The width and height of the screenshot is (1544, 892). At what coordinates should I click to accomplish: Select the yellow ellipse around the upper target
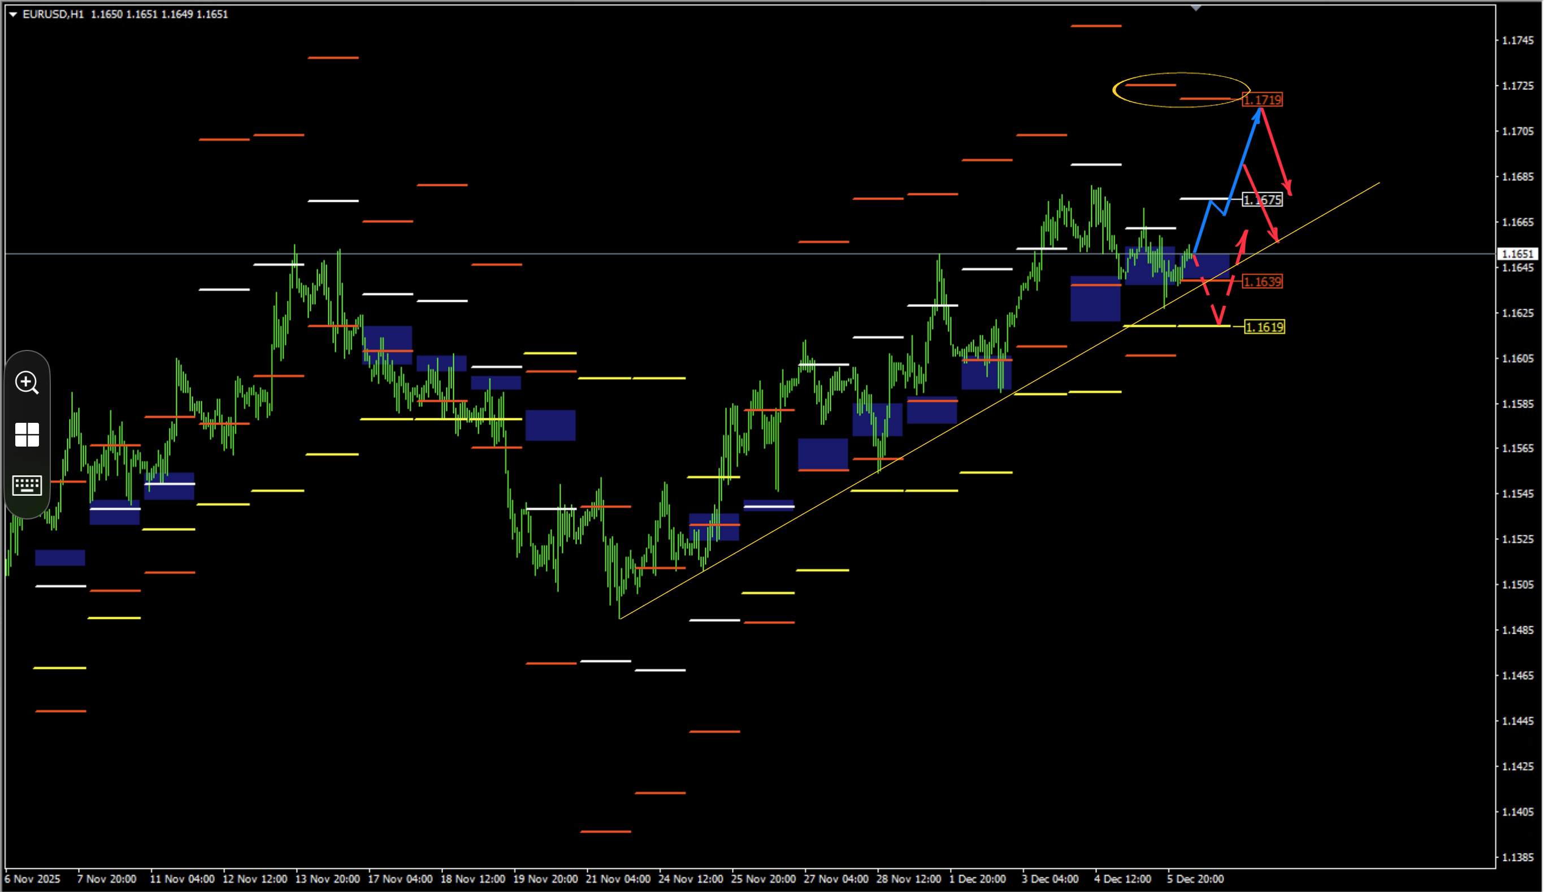click(1181, 90)
